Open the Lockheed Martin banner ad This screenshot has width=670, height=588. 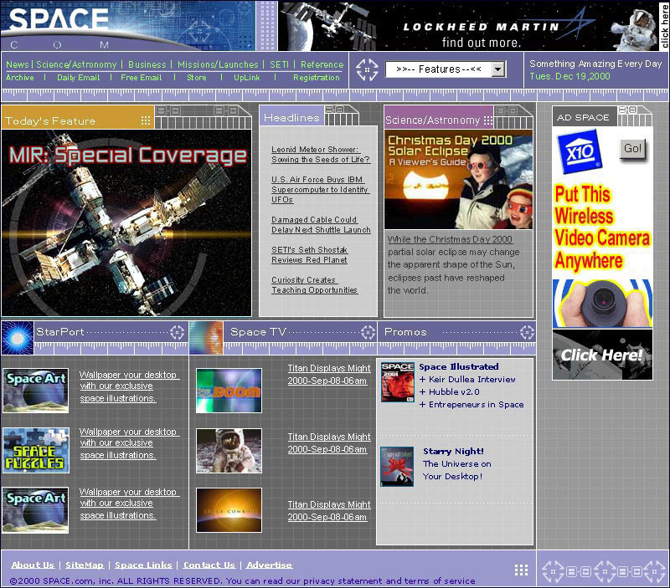click(473, 26)
